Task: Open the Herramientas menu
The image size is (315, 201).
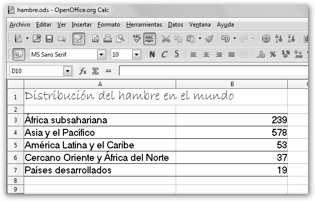Action: (x=144, y=24)
